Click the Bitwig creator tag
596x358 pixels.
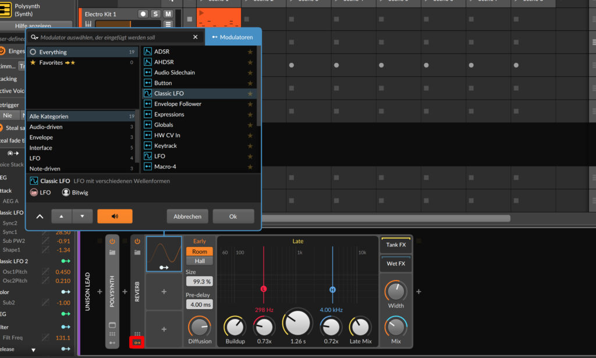click(x=75, y=193)
